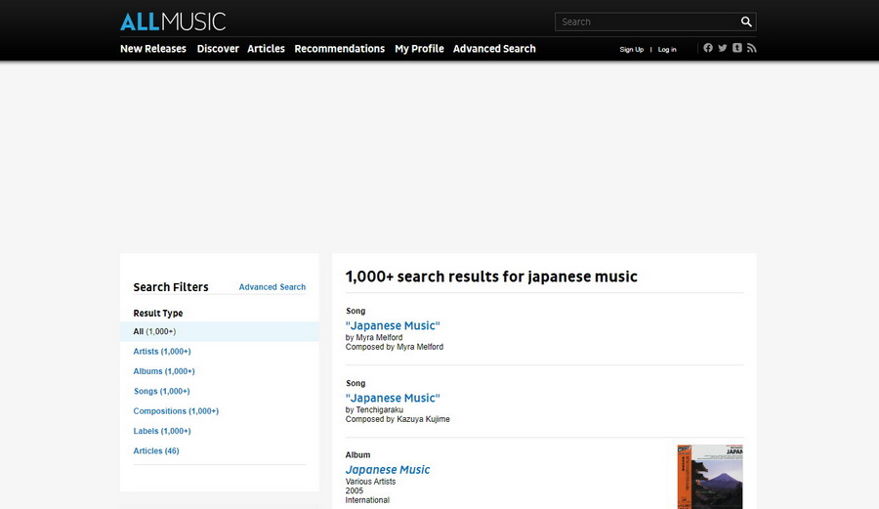This screenshot has width=879, height=509.
Task: Open the Discover menu item
Action: (218, 49)
